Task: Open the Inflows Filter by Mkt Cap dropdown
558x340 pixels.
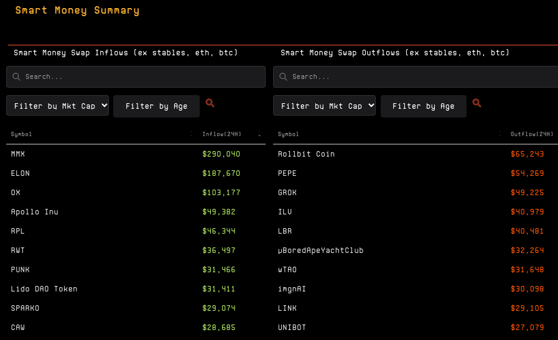Action: tap(57, 106)
